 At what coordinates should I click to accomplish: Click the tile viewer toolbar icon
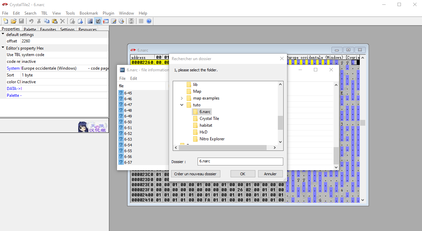pyautogui.click(x=90, y=21)
